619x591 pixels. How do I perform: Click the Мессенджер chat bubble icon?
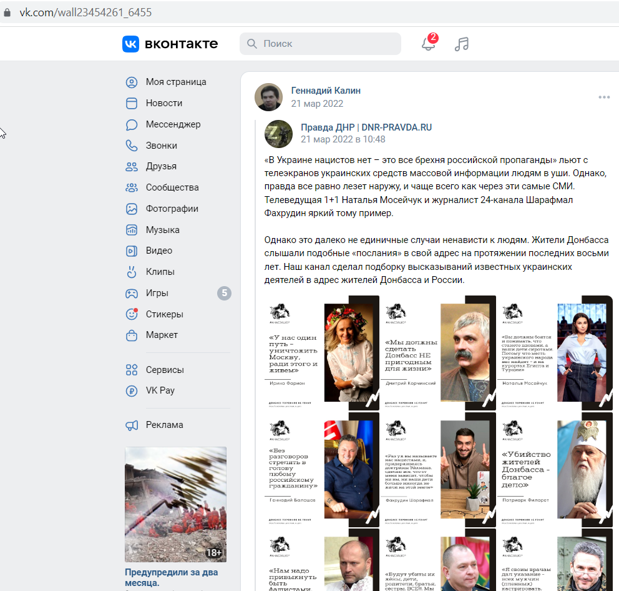(132, 124)
